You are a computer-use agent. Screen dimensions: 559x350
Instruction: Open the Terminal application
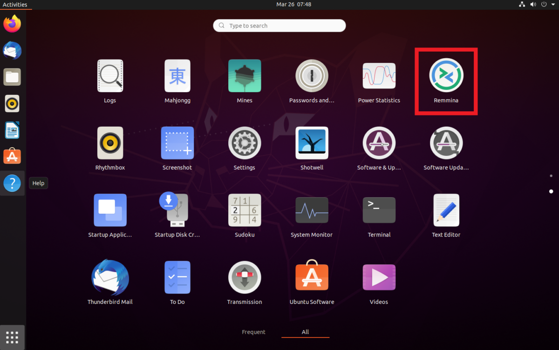coord(379,210)
